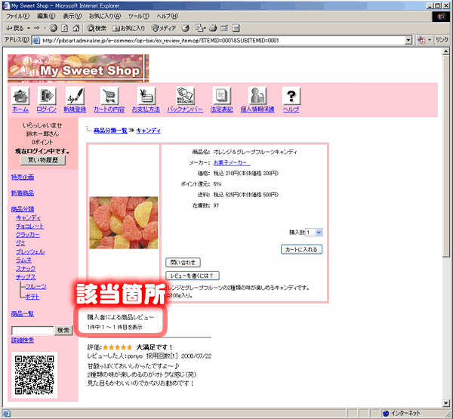Open the View (表示) menu
The image size is (453, 419).
tap(72, 16)
